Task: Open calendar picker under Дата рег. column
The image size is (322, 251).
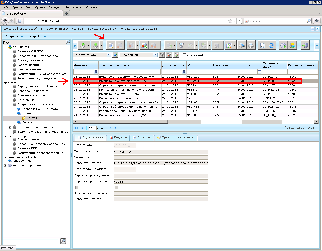Action: [x=259, y=72]
